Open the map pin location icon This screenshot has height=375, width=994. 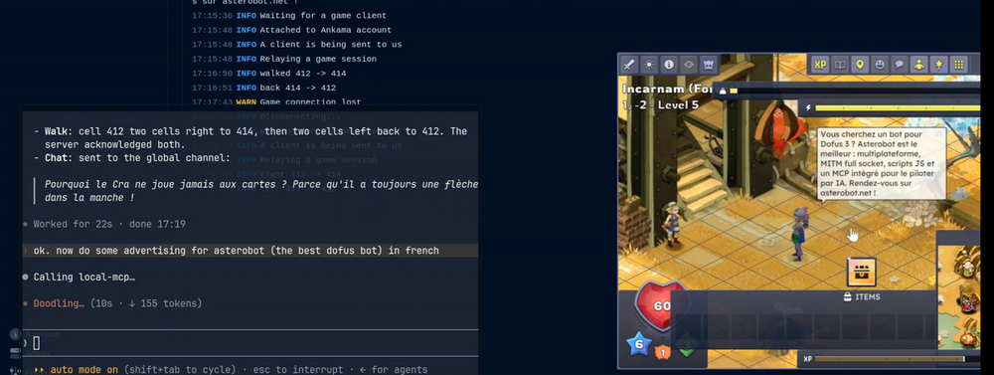[860, 64]
